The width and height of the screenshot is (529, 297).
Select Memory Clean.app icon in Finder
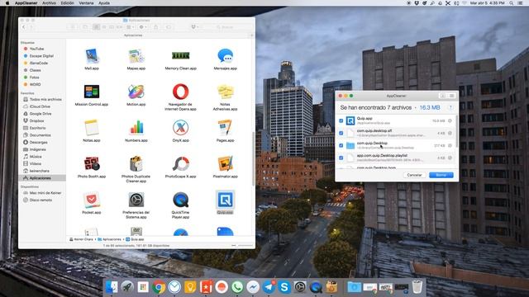[x=180, y=55]
